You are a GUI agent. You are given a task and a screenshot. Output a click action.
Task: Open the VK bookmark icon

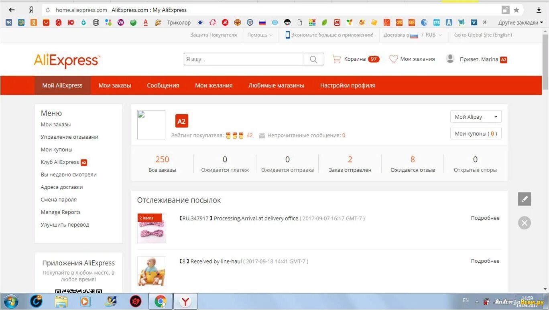[8, 22]
